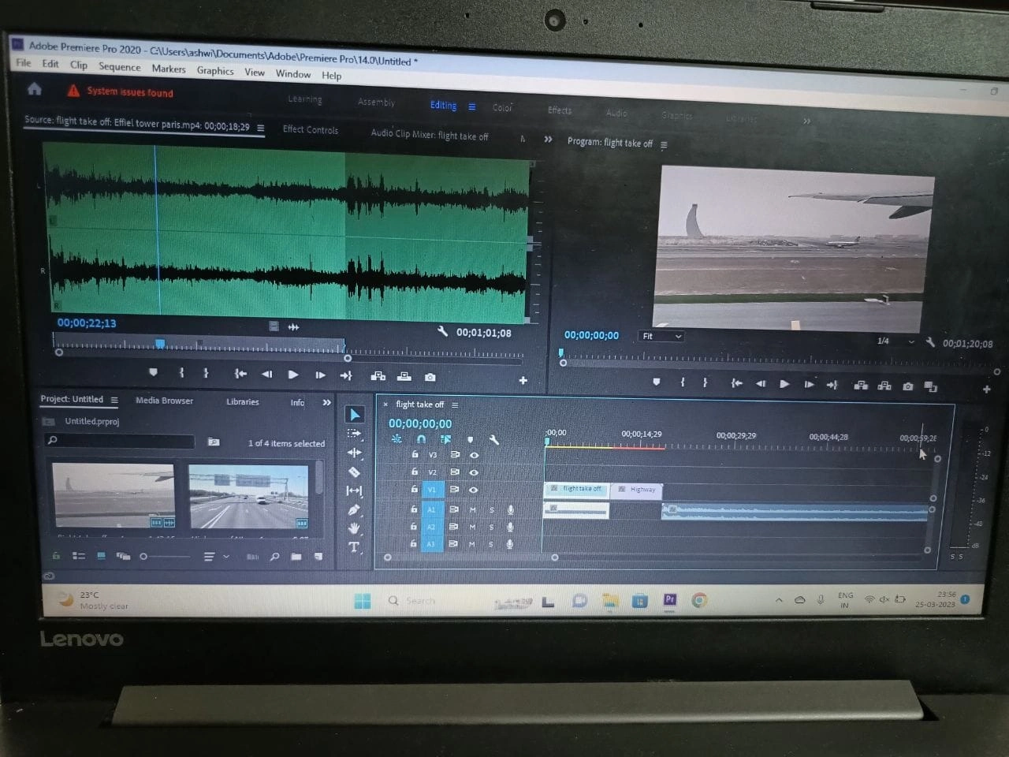Click the Windows Start button
Viewport: 1009px width, 757px height.
(x=363, y=601)
